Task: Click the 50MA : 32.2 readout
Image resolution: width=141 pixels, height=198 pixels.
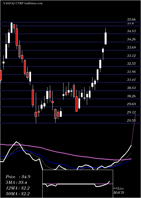Action: pos(17,193)
